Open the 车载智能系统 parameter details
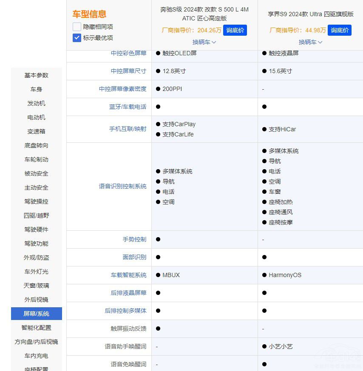This screenshot has width=363, height=371. point(128,275)
